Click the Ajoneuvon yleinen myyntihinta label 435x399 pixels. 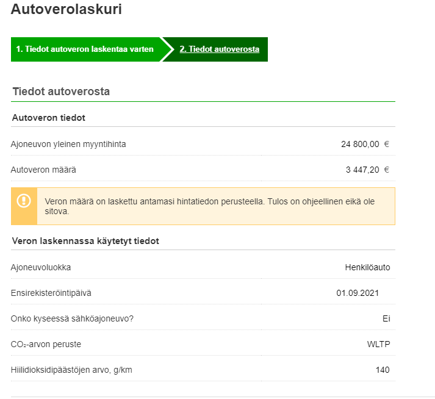coord(68,144)
